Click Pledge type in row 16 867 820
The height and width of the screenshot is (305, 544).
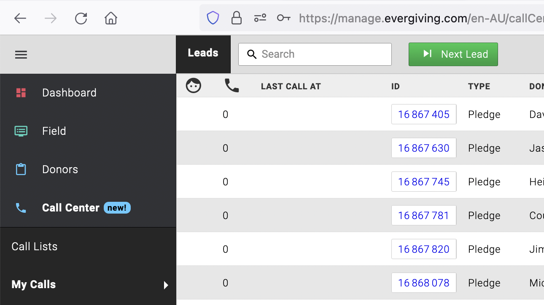click(x=484, y=249)
